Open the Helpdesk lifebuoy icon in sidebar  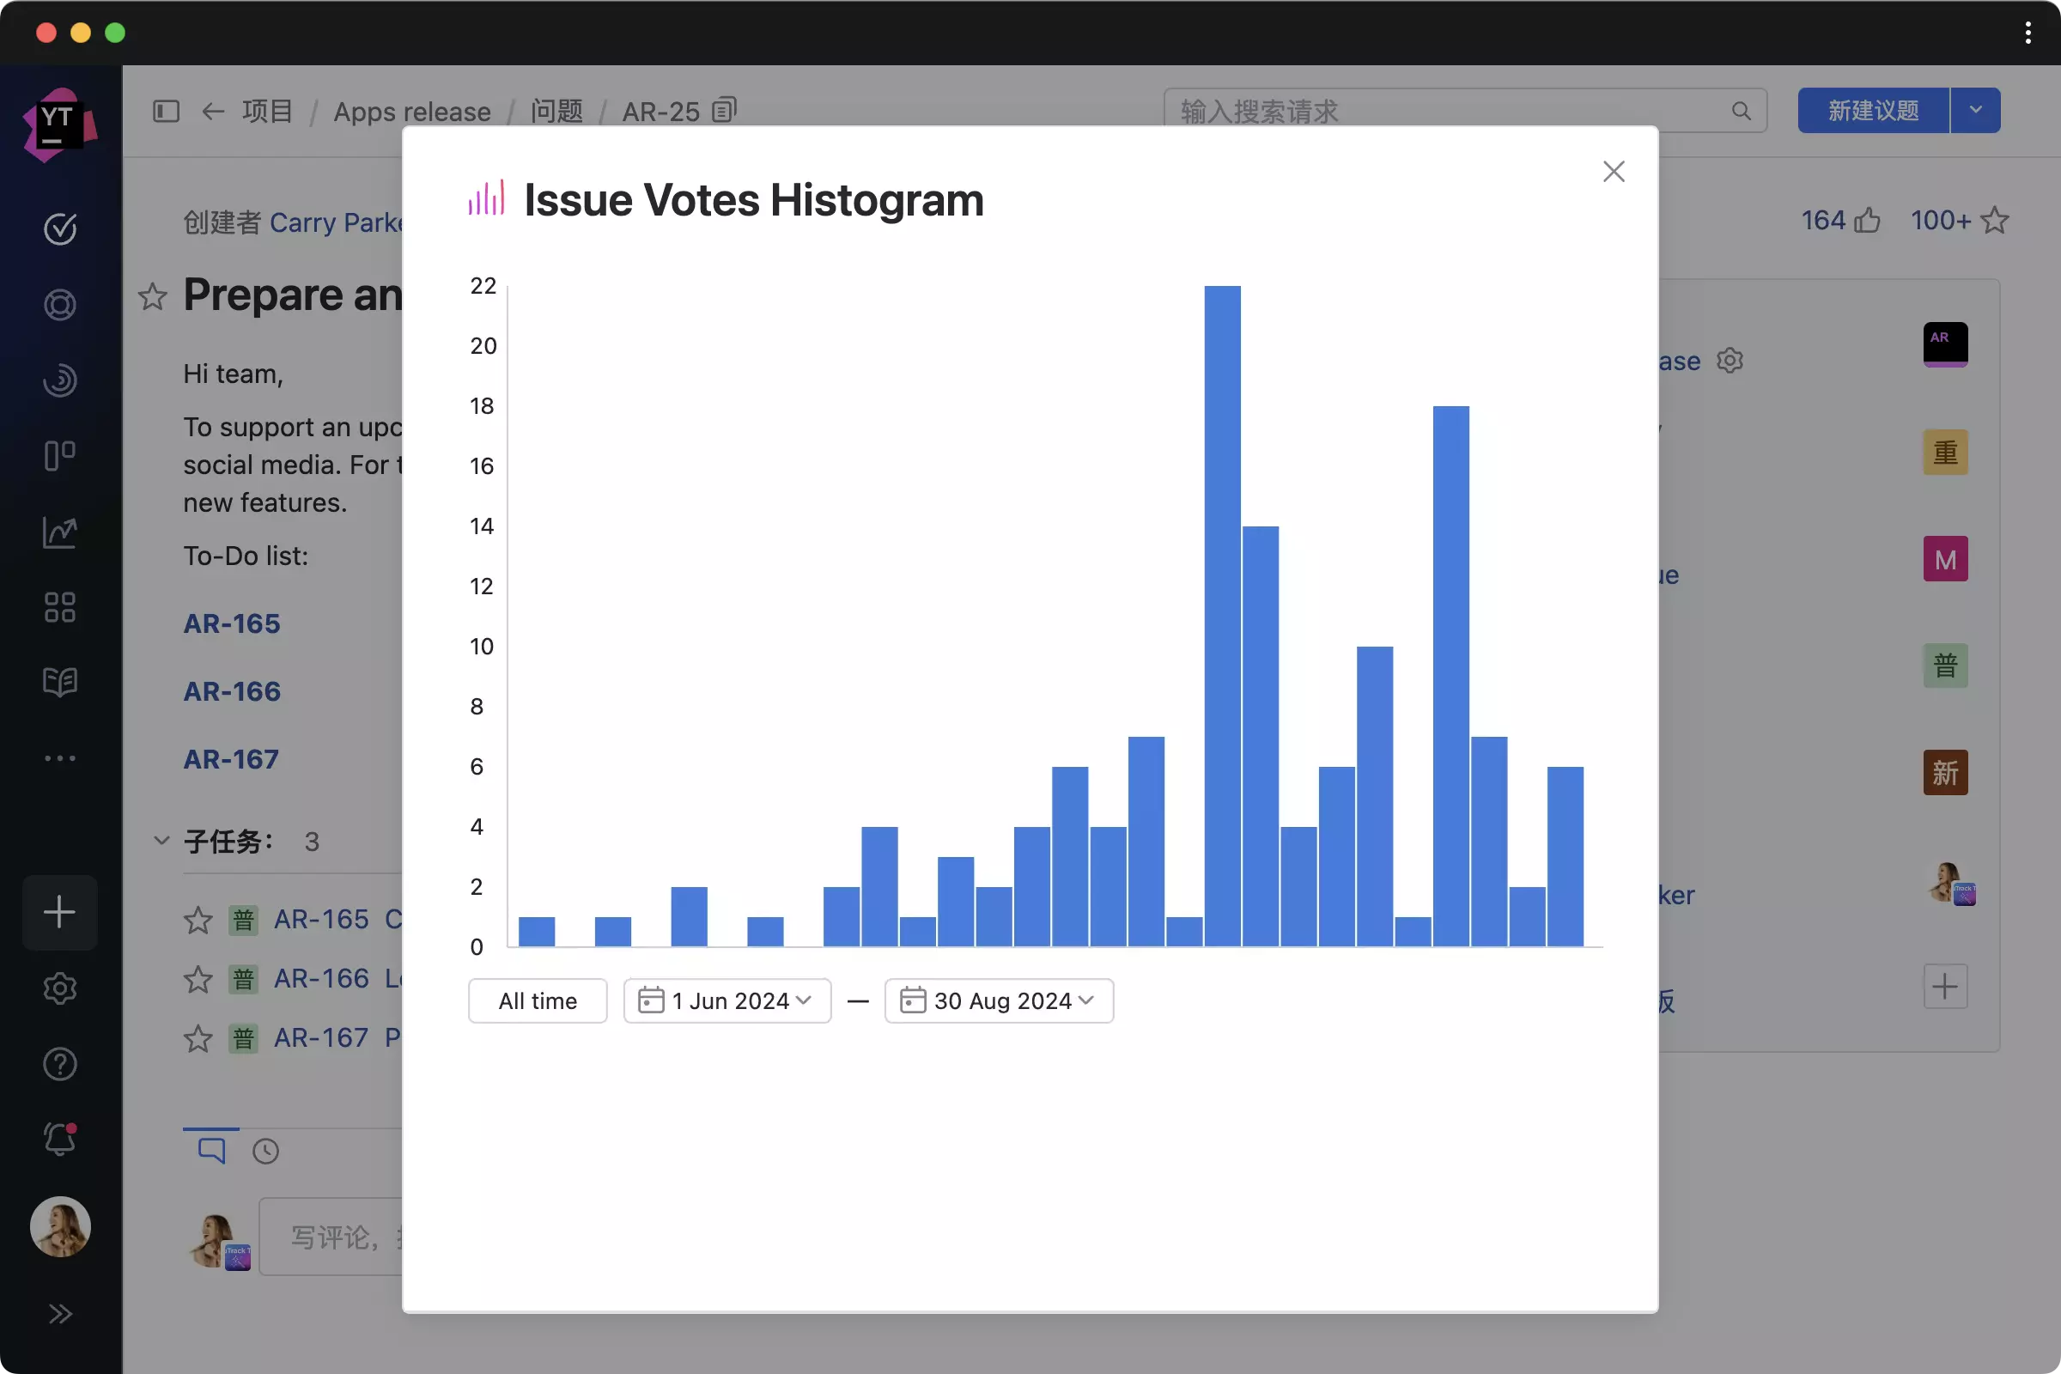[x=59, y=305]
